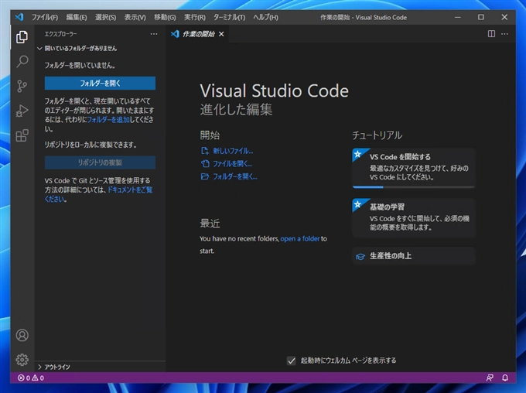
Task: Click the notifications bell in status bar
Action: coord(505,378)
